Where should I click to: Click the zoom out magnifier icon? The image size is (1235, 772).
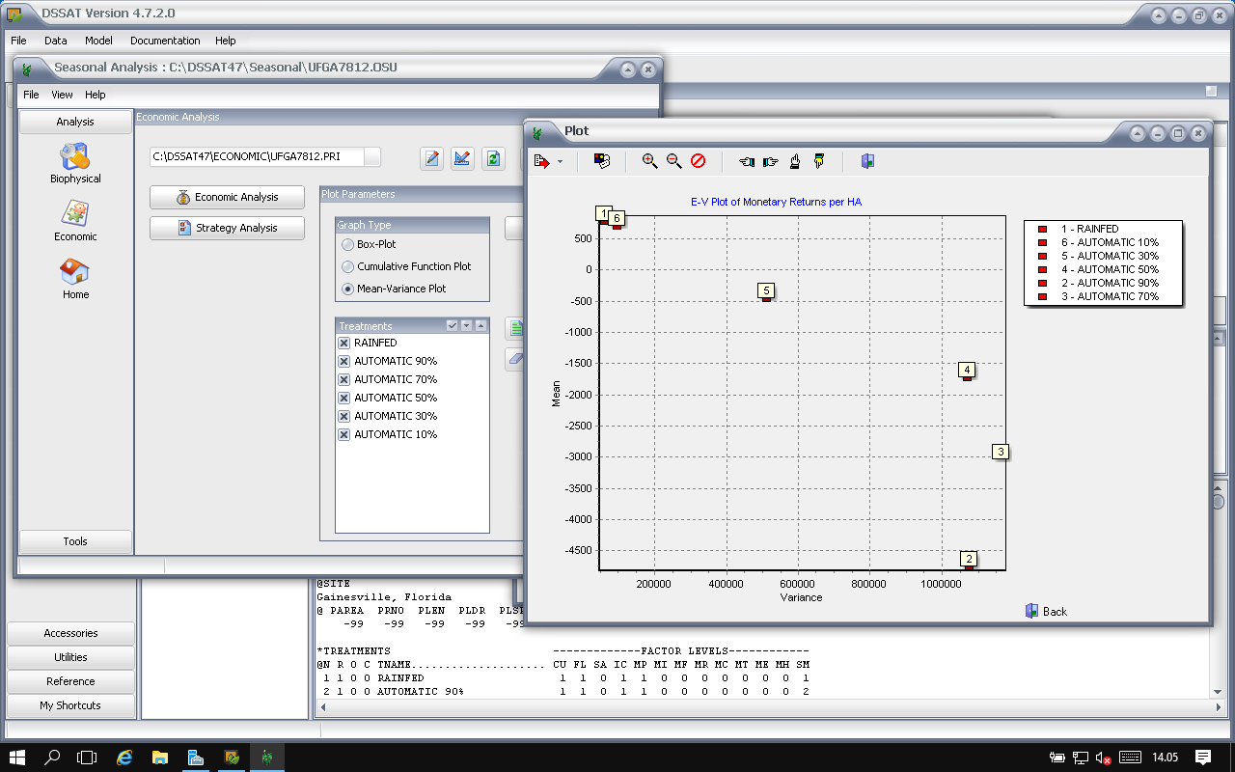(673, 161)
